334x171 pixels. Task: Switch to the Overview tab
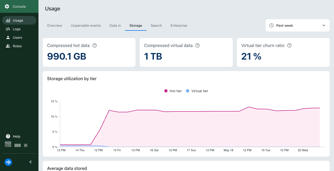[55, 26]
